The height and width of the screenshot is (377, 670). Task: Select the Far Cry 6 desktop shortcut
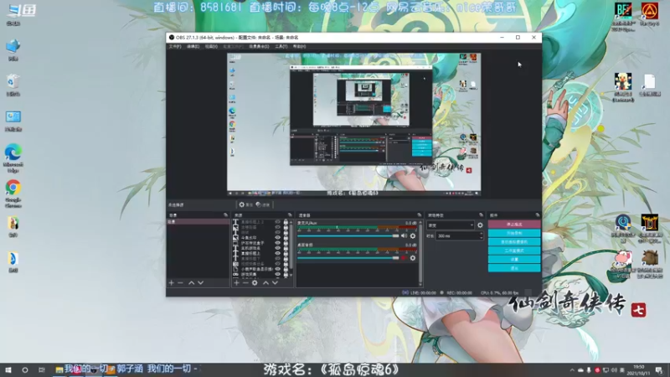[650, 14]
